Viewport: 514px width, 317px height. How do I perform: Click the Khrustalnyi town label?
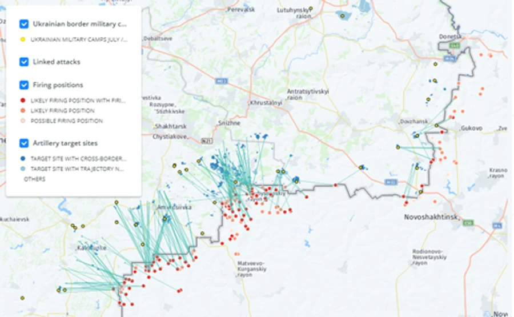tap(266, 103)
